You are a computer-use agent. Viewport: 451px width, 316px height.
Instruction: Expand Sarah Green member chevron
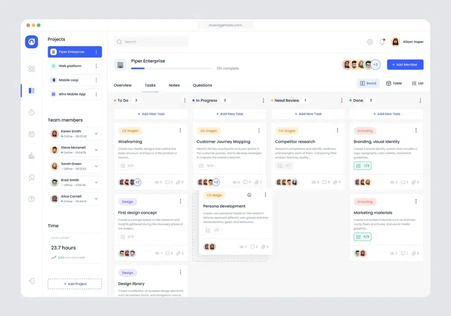96,166
